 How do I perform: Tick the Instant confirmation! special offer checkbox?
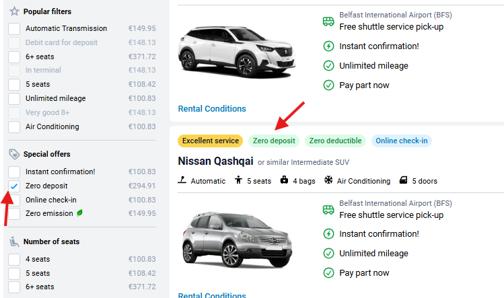(14, 172)
